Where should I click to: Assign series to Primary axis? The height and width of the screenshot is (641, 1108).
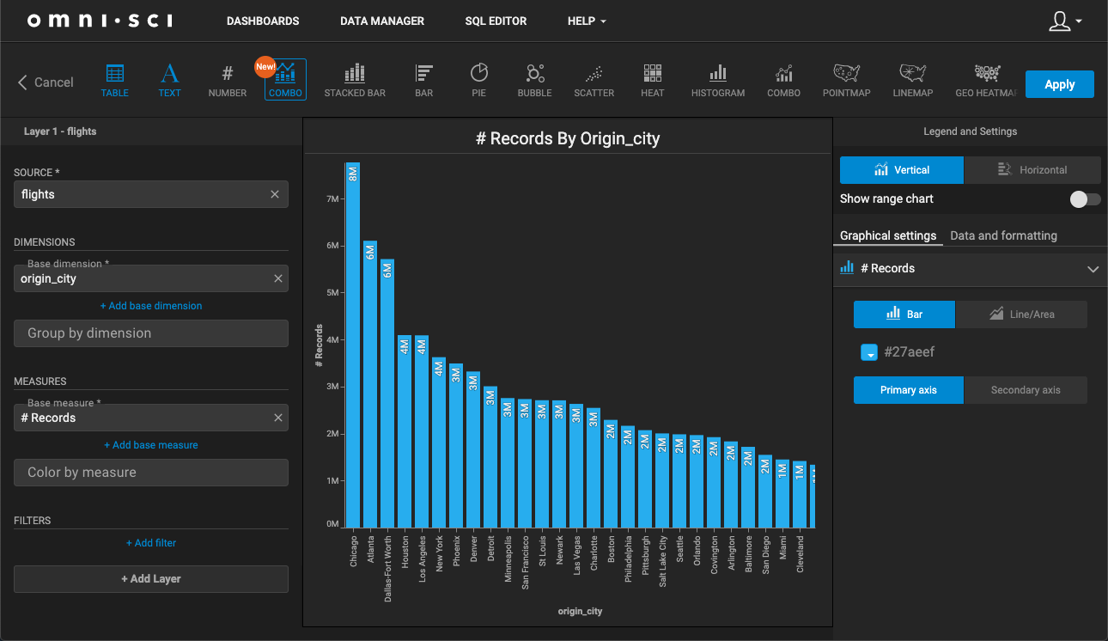click(909, 390)
